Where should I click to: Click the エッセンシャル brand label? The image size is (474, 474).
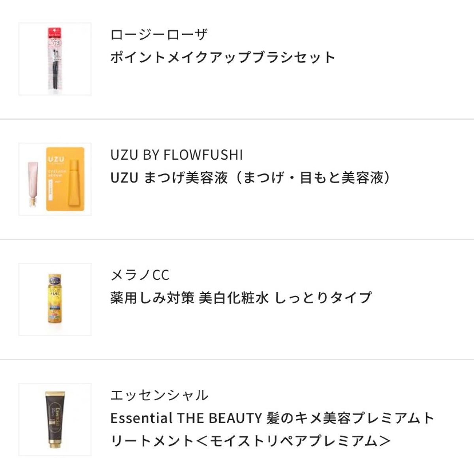(159, 395)
